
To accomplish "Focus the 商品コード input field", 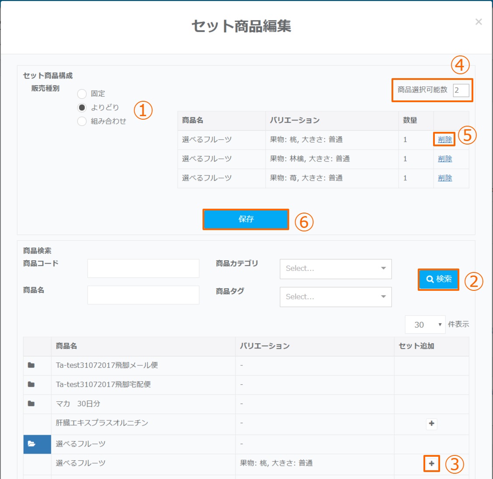I will pyautogui.click(x=143, y=268).
